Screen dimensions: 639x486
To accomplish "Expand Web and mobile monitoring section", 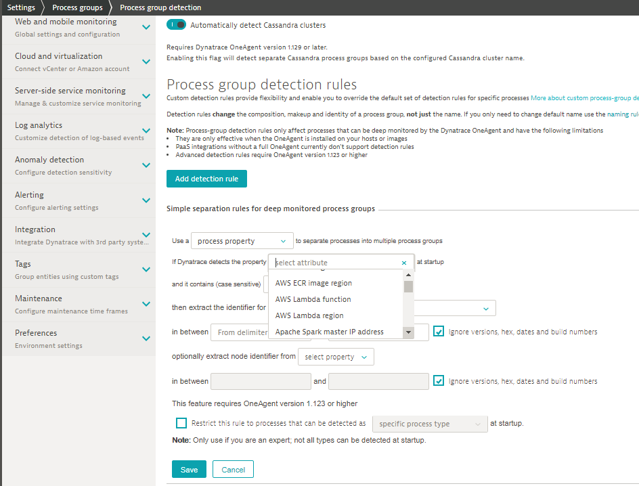I will pyautogui.click(x=146, y=27).
